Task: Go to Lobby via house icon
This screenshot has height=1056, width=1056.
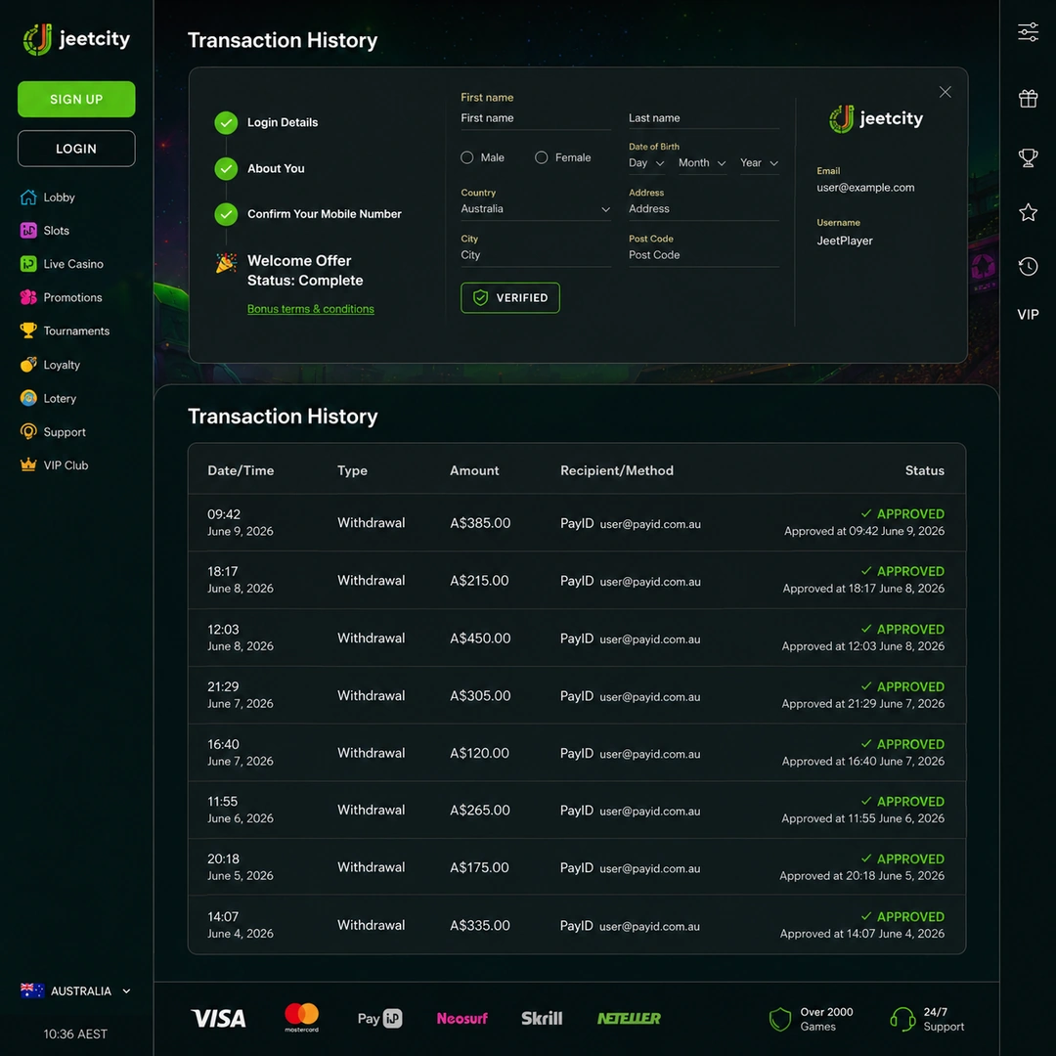Action: (28, 198)
